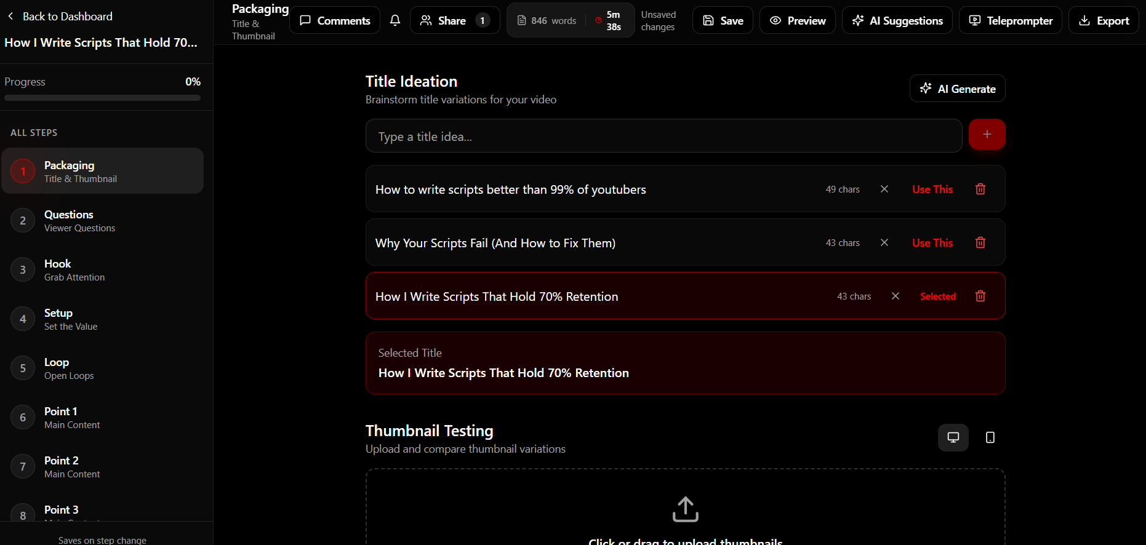Click the Progress bar in sidebar
1146x545 pixels.
point(102,98)
